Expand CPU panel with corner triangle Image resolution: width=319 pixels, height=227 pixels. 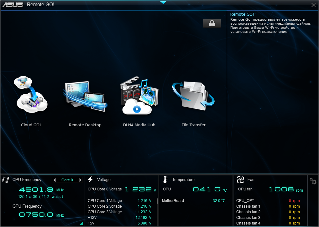pos(81,223)
